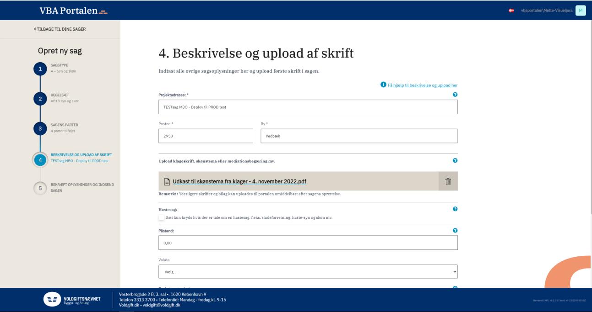Click the Bemærk note about additional uploads
The height and width of the screenshot is (312, 592).
coord(250,194)
